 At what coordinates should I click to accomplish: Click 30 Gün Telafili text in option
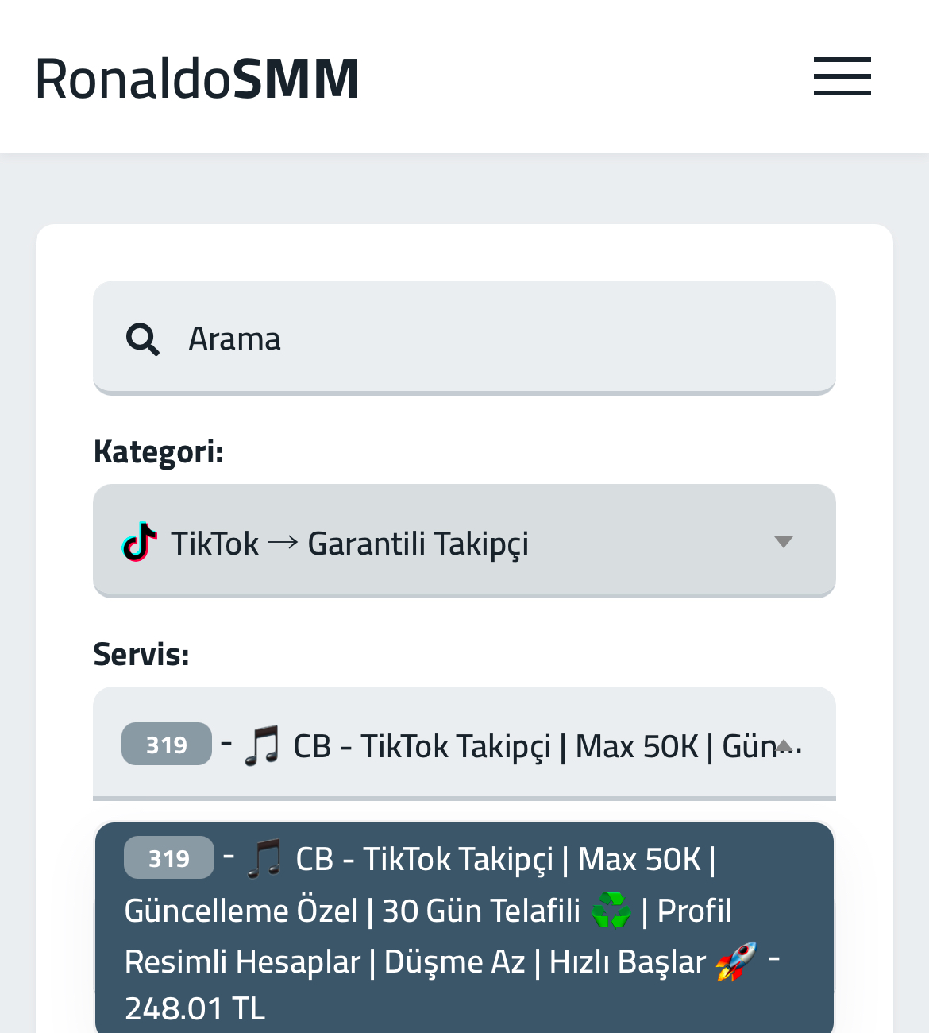pos(481,911)
